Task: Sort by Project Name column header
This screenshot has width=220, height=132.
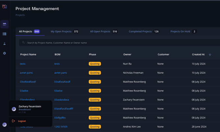Action: [x=28, y=54]
